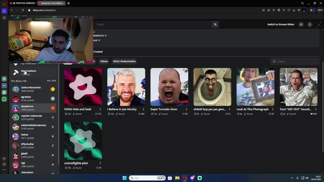The height and width of the screenshot is (182, 324).
Task: Open the akaelectro external link
Action: click(x=100, y=35)
